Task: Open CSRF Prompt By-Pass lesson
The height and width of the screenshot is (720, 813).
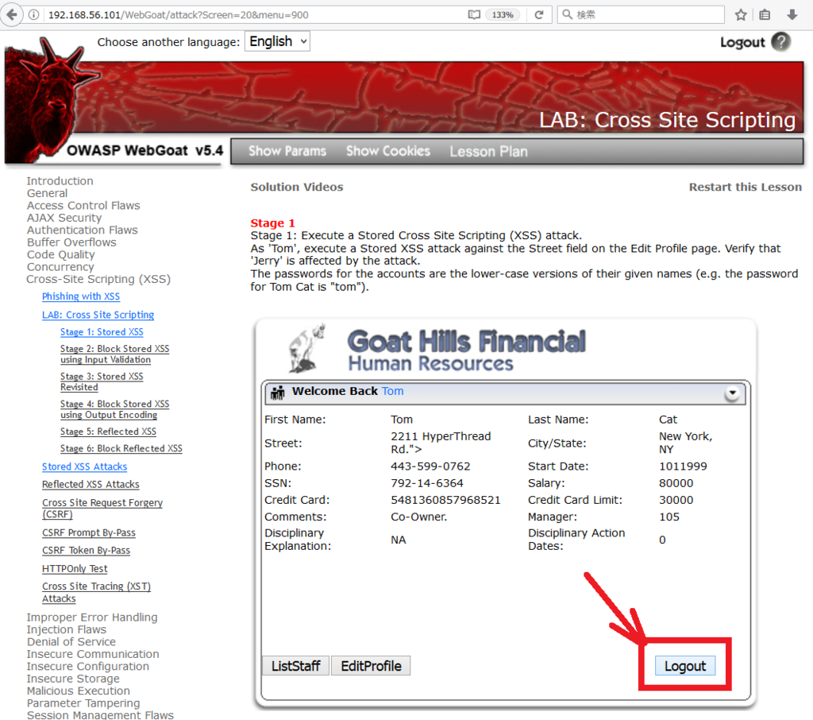Action: tap(89, 532)
